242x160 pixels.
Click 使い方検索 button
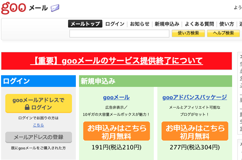[x=188, y=33]
